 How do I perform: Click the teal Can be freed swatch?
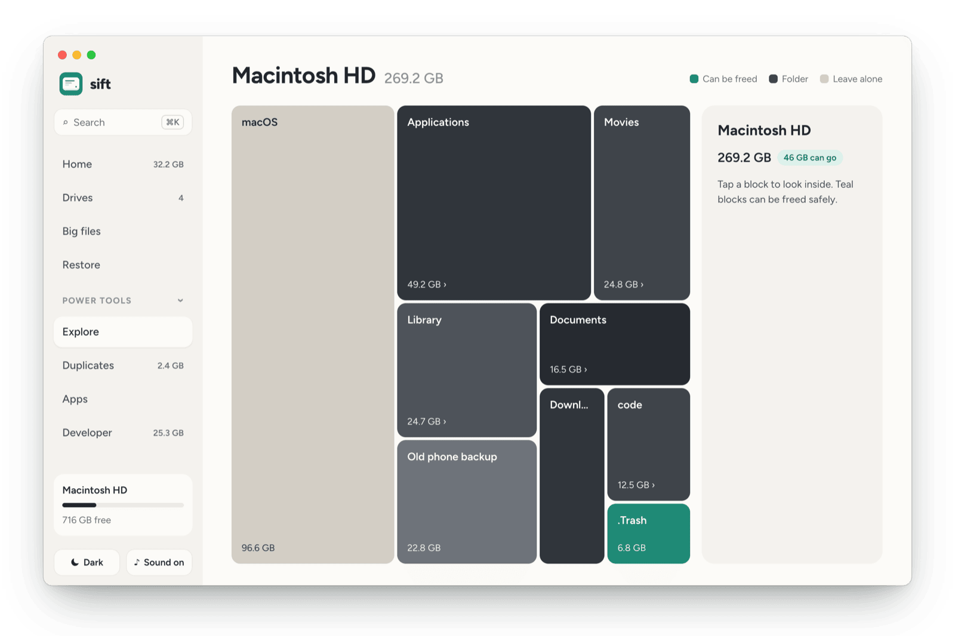pos(694,79)
